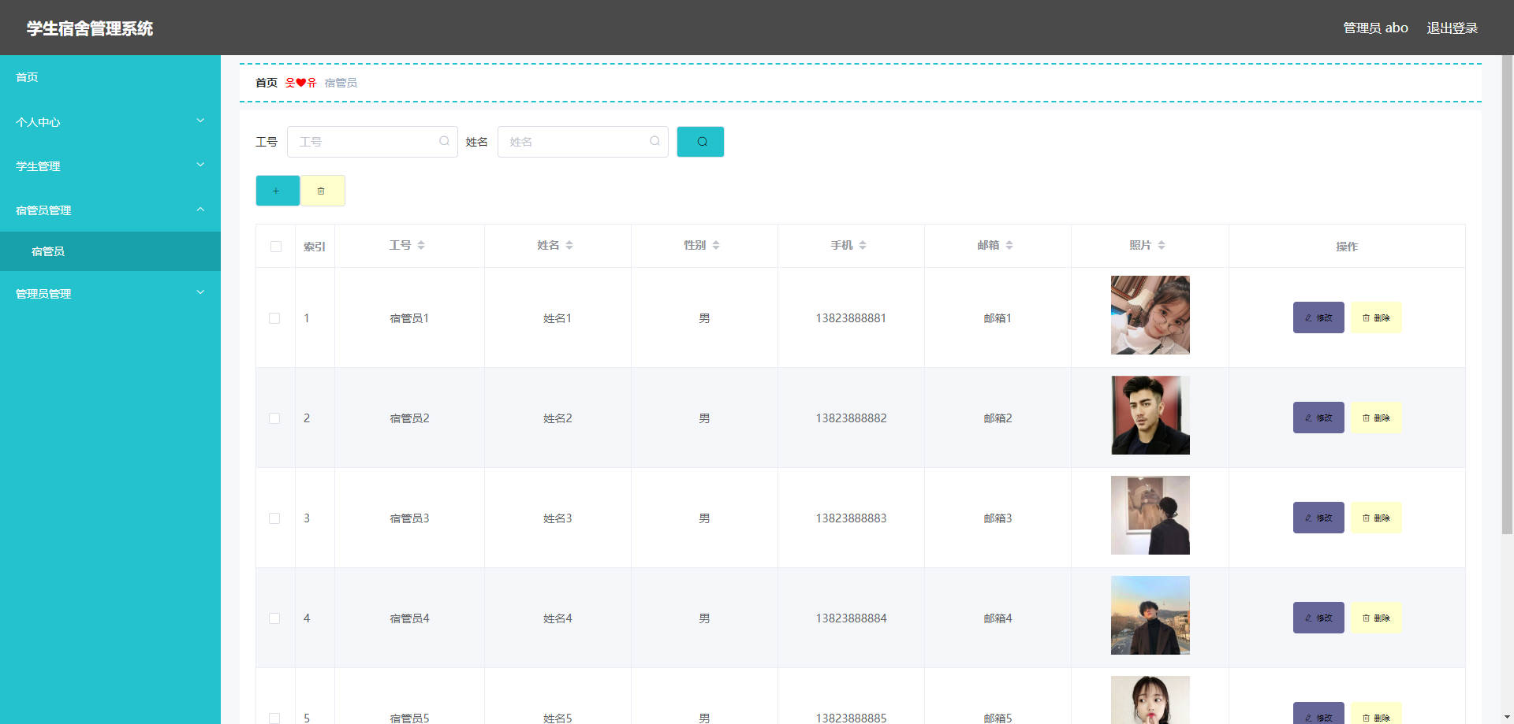Image resolution: width=1514 pixels, height=724 pixels.
Task: Click the search icon inside 姓名 field
Action: [x=654, y=141]
